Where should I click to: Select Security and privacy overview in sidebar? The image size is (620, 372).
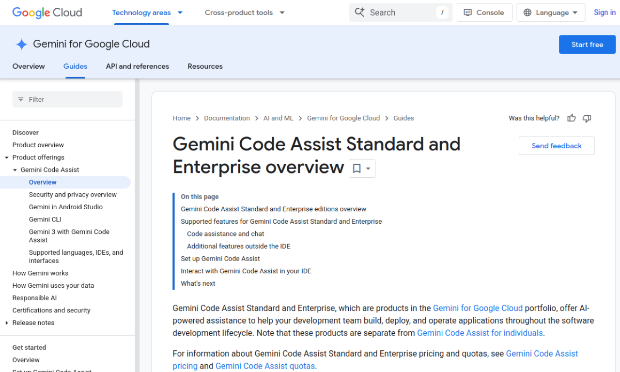pyautogui.click(x=73, y=194)
